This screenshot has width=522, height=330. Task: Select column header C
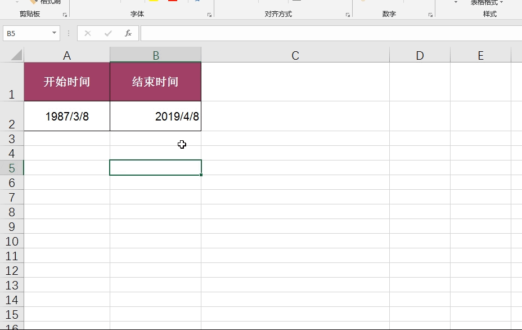tap(294, 55)
